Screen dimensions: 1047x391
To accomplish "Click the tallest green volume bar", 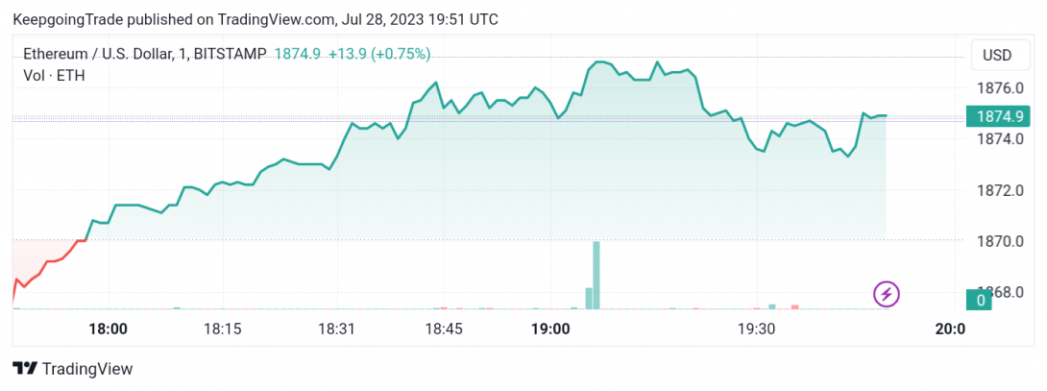I will [x=597, y=276].
